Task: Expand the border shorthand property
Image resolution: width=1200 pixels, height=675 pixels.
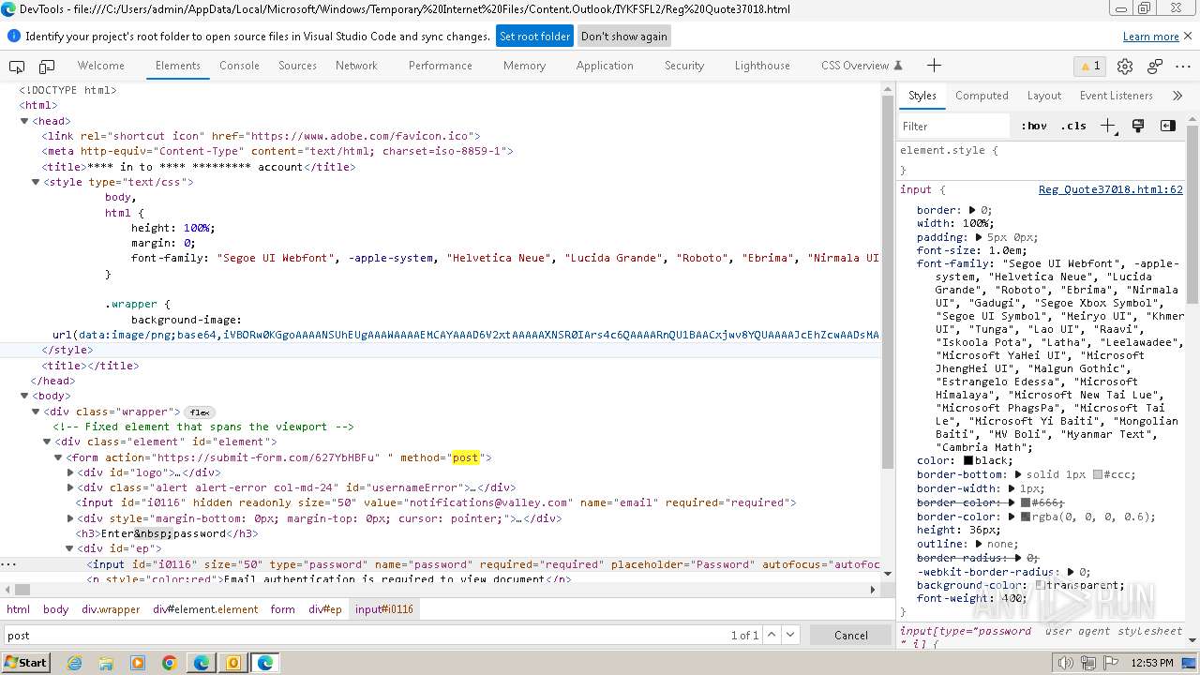Action: (x=972, y=210)
